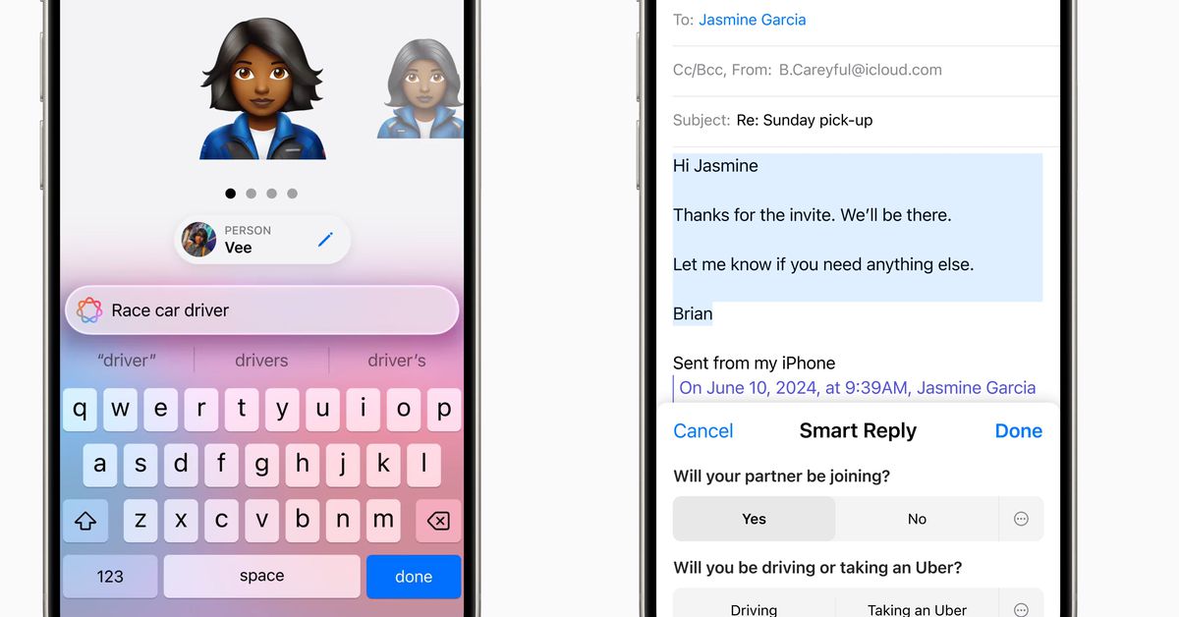This screenshot has width=1179, height=617.
Task: Open more options ellipsis for driving question
Action: [1021, 608]
